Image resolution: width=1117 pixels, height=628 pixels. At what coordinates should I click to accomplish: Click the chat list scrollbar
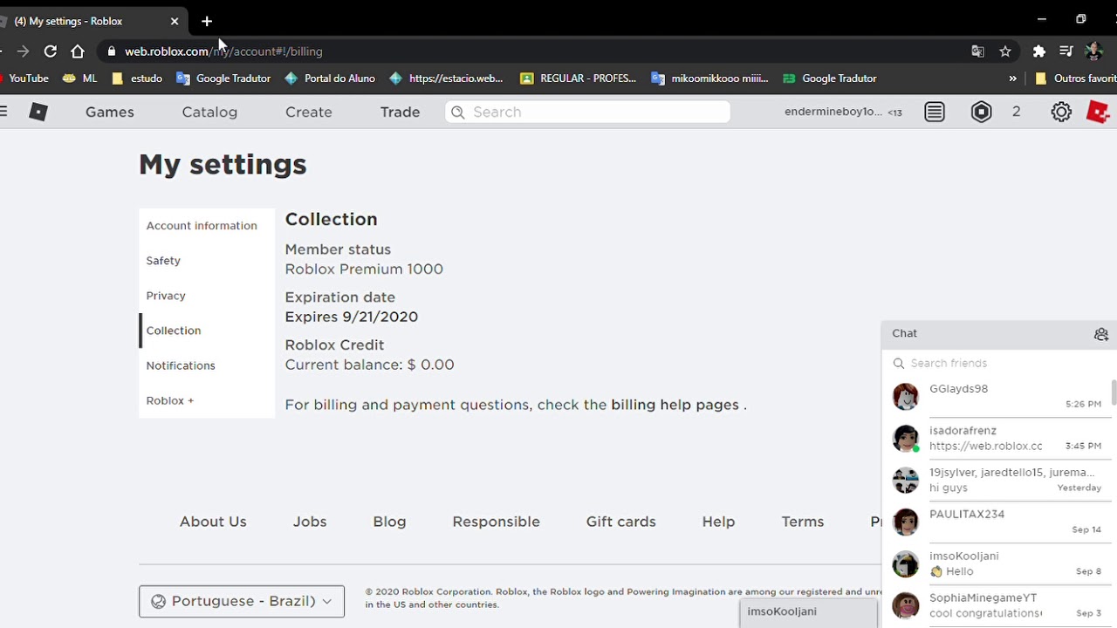pos(1114,392)
